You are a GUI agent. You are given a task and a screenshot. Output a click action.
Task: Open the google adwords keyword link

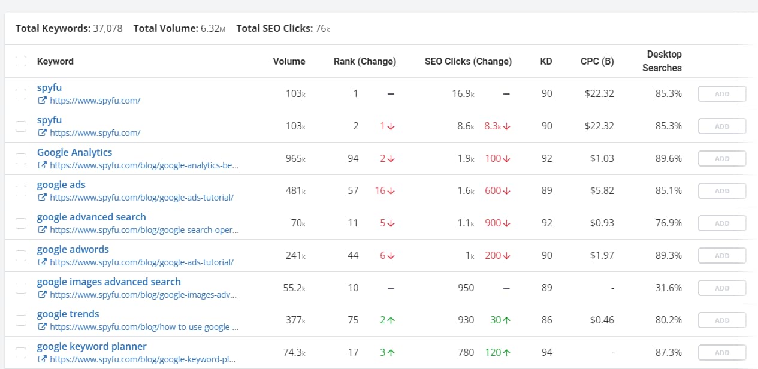pyautogui.click(x=73, y=249)
